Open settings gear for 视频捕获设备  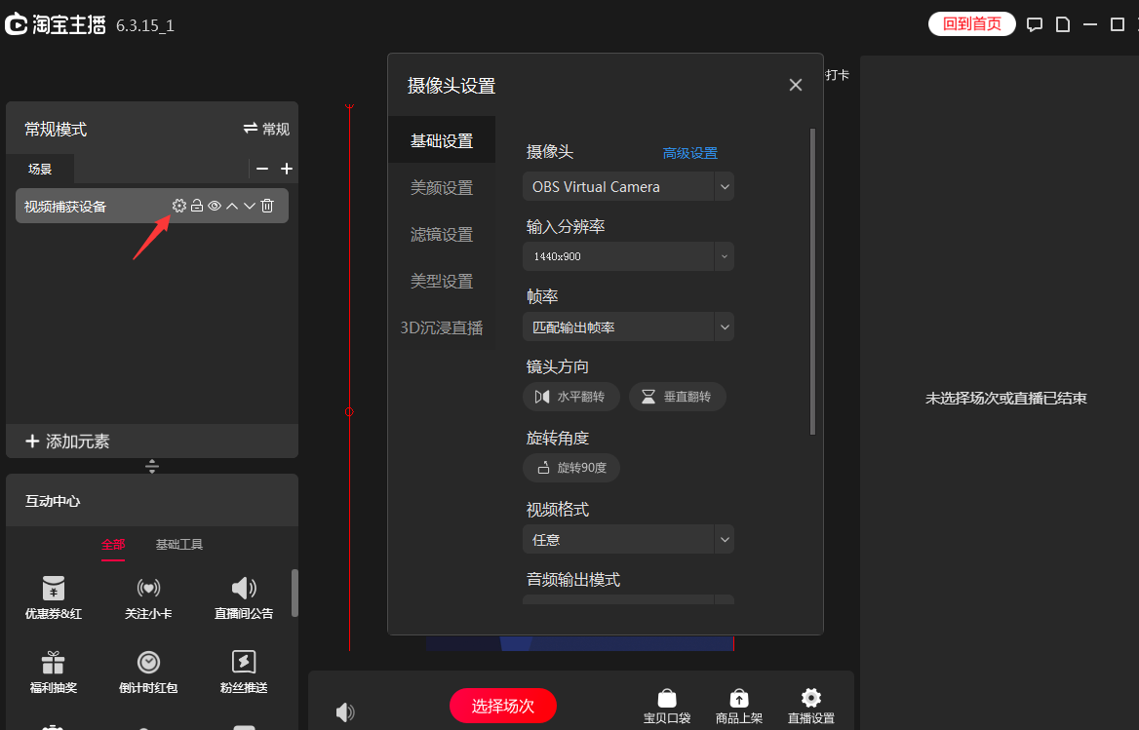[178, 206]
